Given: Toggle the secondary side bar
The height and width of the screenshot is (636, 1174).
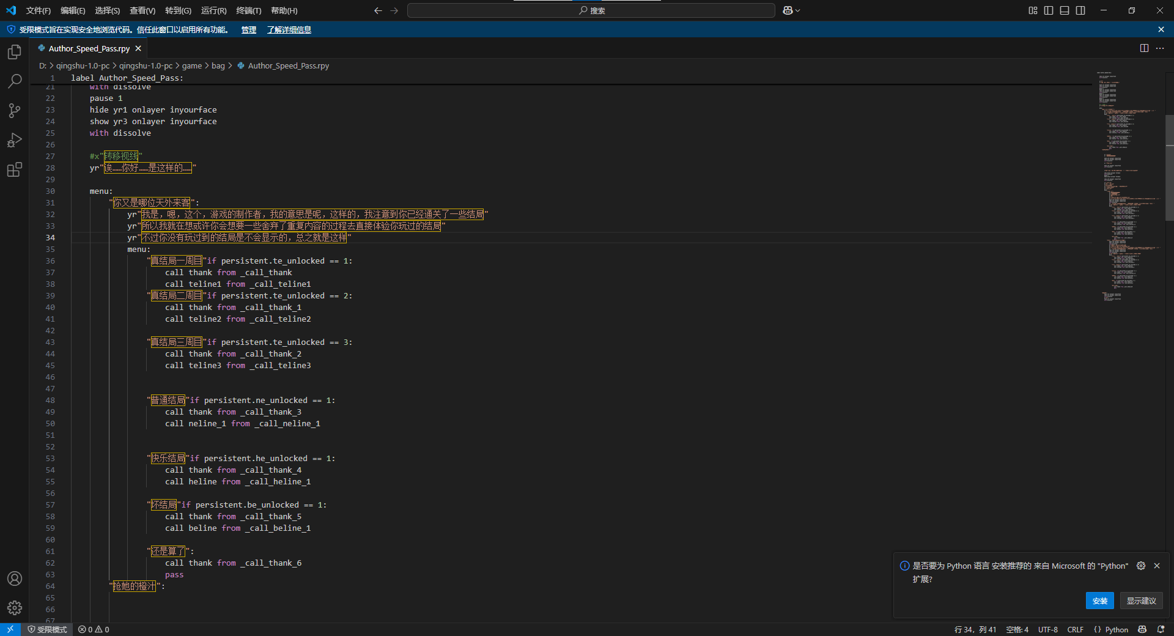Looking at the screenshot, I should click(x=1080, y=10).
